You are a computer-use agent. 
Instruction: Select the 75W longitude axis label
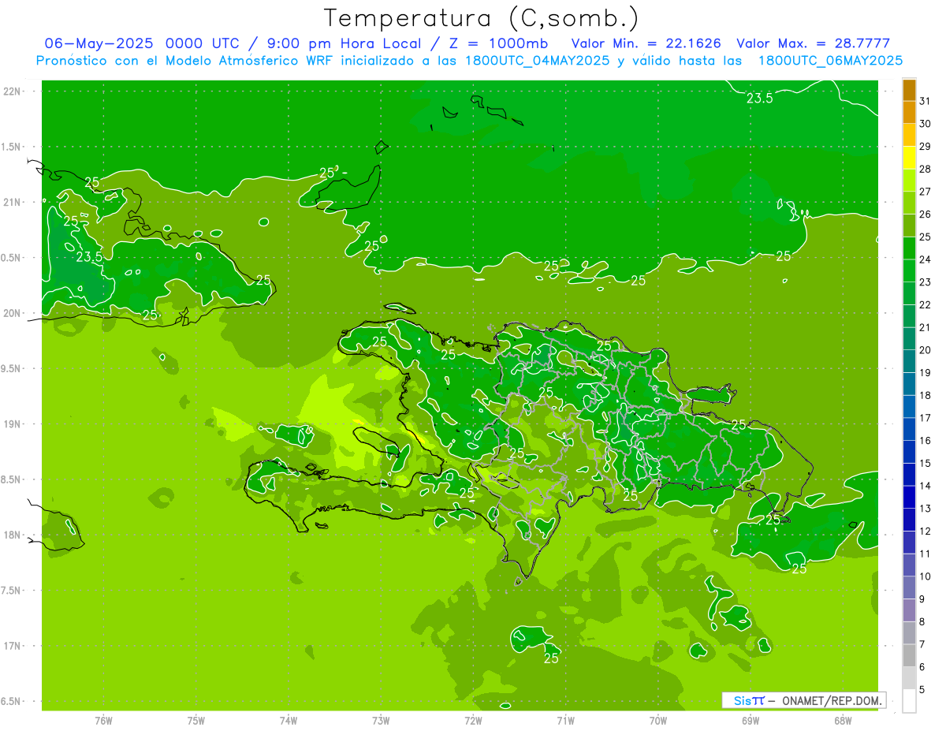point(196,720)
